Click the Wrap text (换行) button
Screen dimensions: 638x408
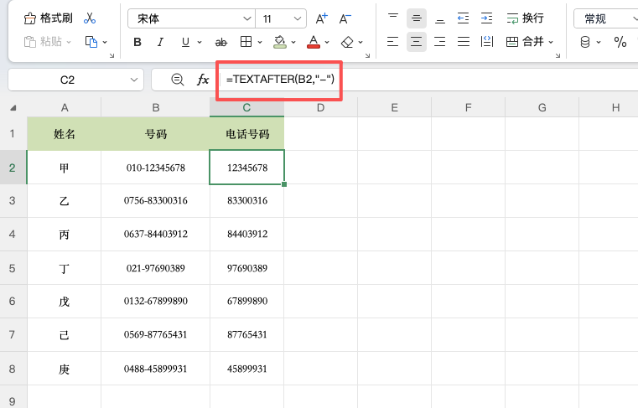pos(525,18)
